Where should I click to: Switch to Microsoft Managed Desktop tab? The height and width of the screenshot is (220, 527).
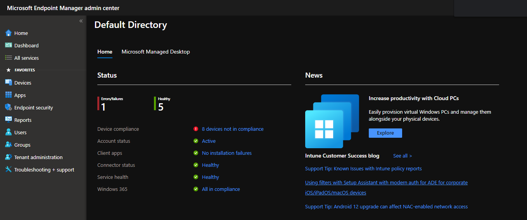[x=156, y=52]
